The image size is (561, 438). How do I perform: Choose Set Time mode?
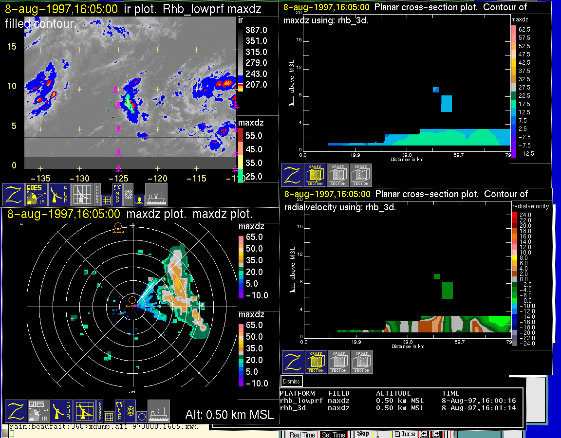[x=334, y=435]
